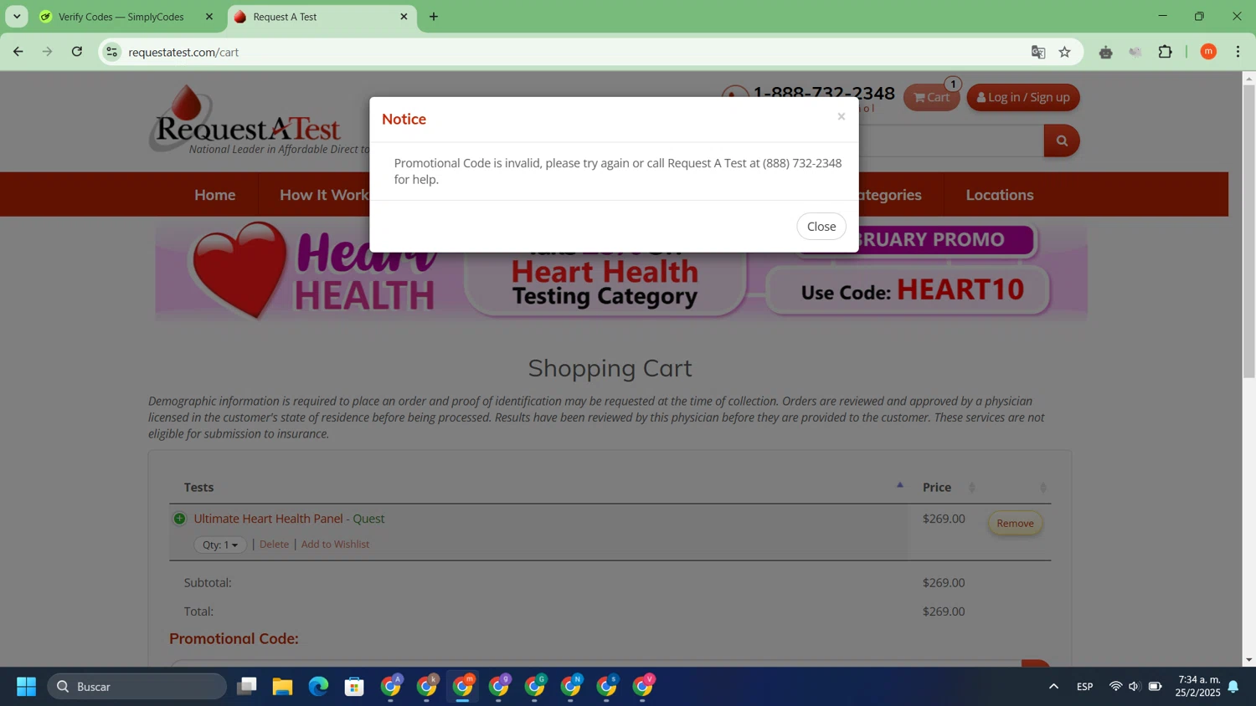Viewport: 1256px width, 706px height.
Task: Click the taskbar Buscar search box
Action: (137, 687)
